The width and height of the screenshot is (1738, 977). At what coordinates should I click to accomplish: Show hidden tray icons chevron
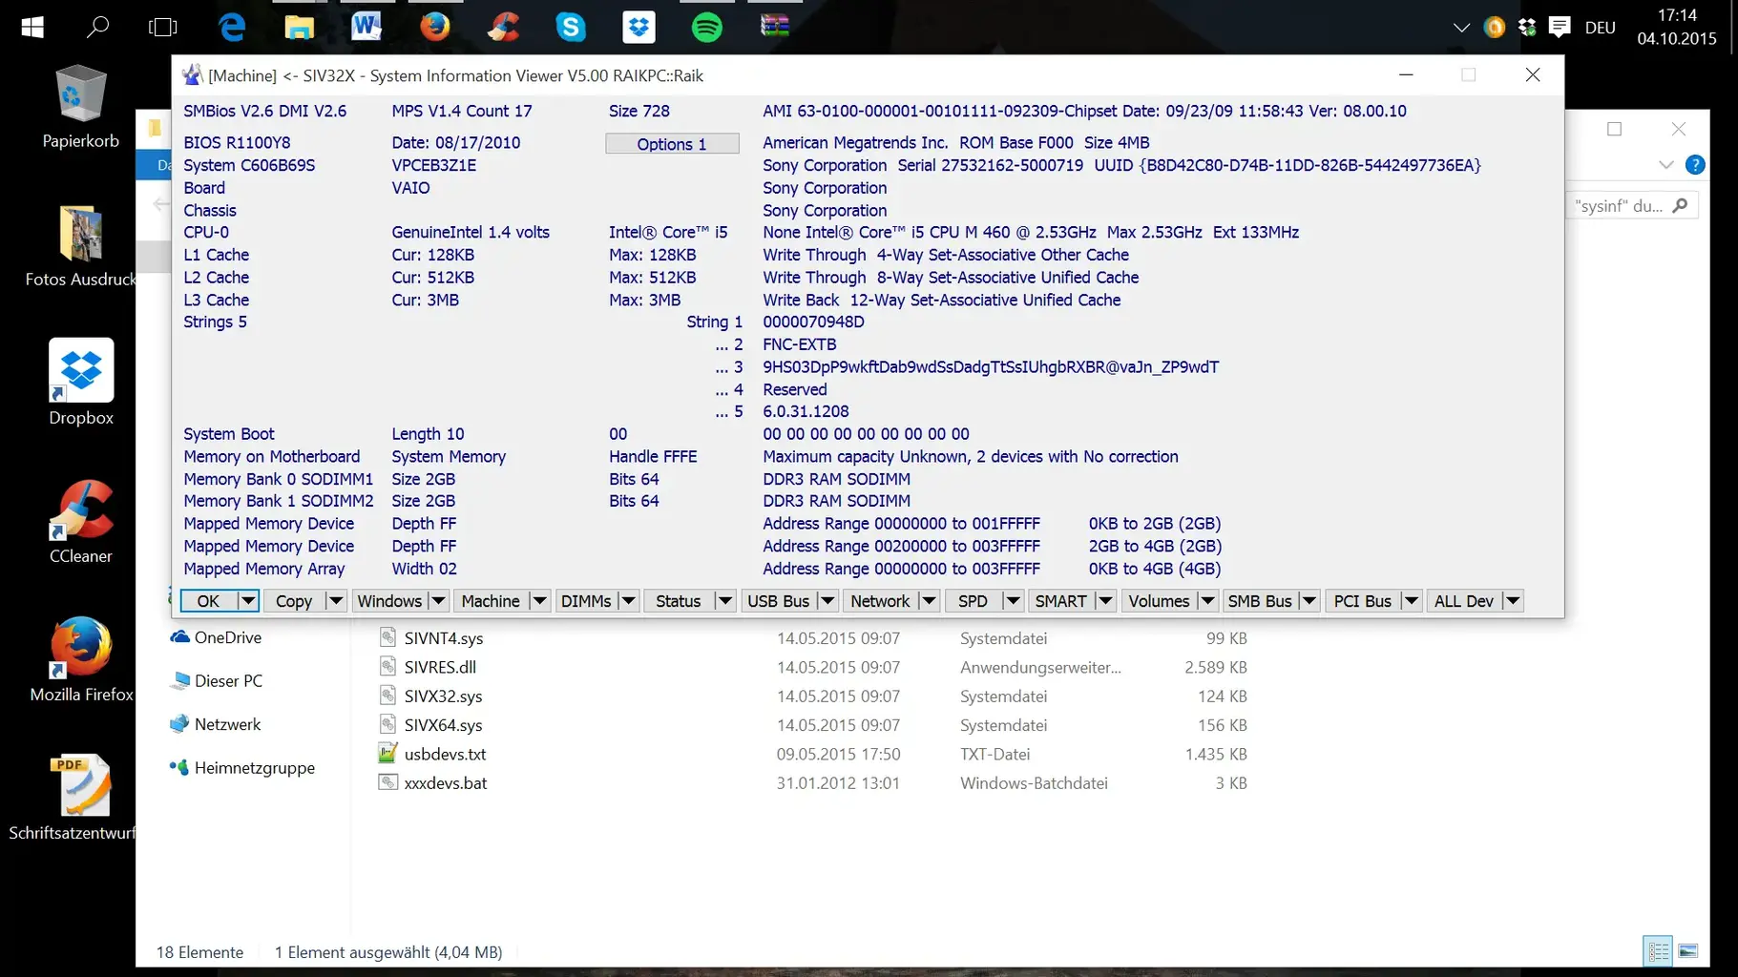point(1461,28)
